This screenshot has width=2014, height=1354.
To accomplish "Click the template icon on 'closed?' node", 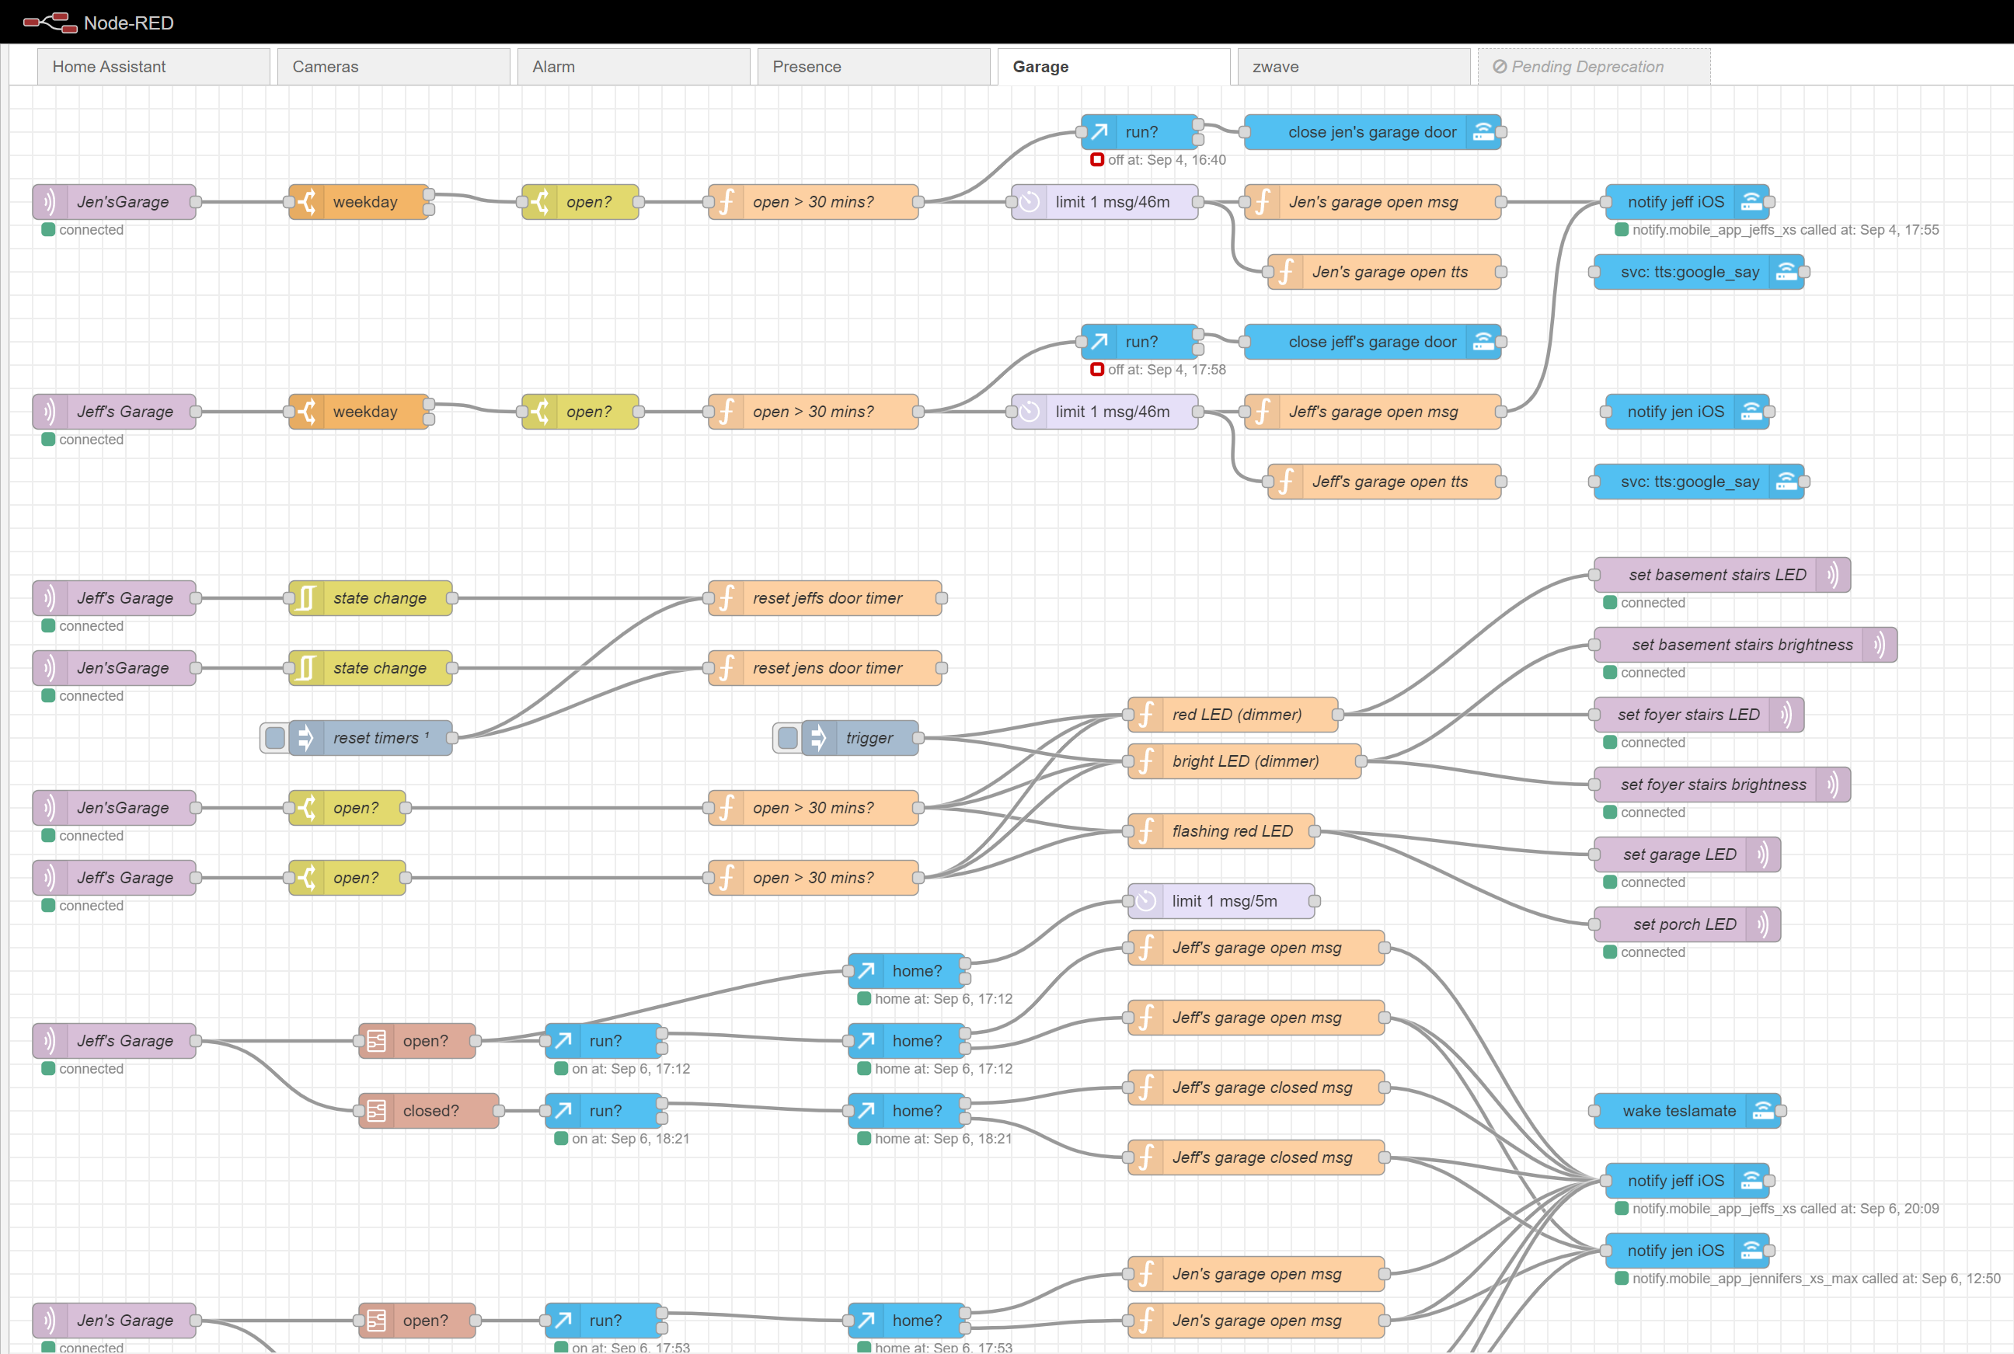I will pos(377,1111).
